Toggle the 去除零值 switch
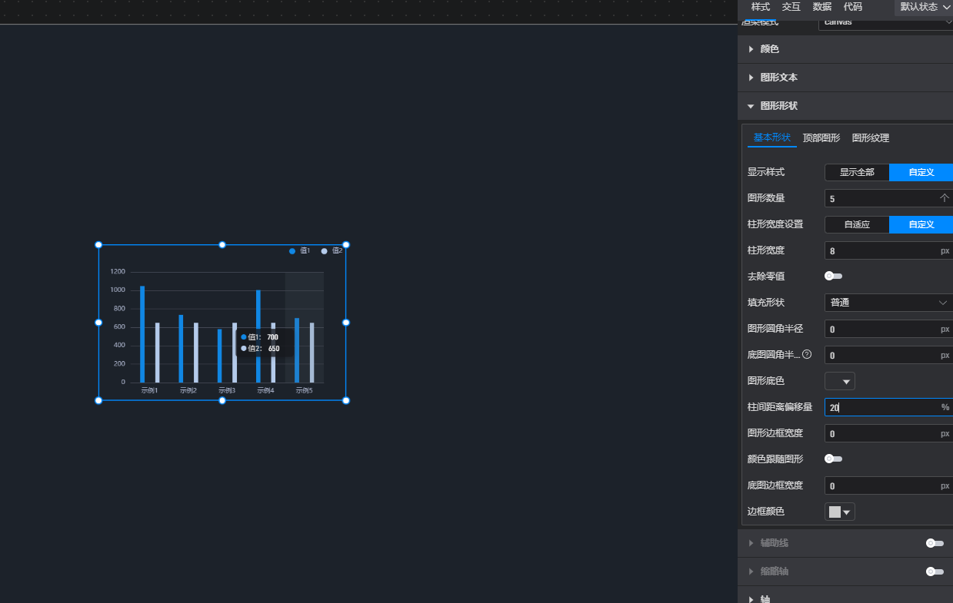The height and width of the screenshot is (603, 953). point(833,276)
